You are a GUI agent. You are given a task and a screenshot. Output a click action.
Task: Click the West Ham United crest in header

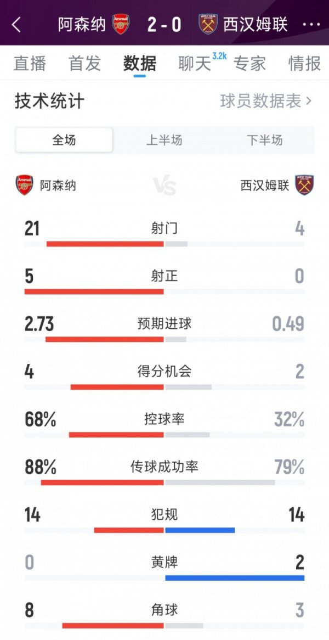(x=206, y=25)
